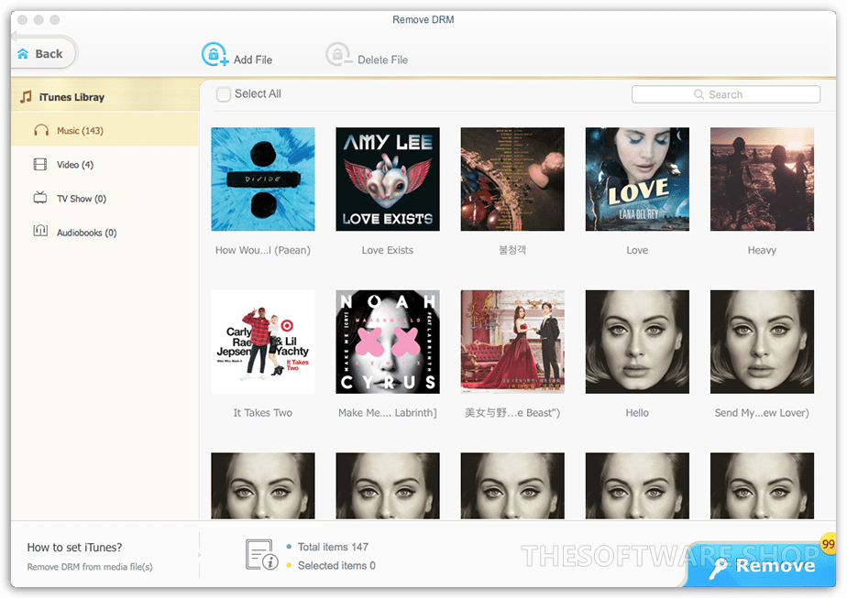Click the key icon on the Remove button
This screenshot has width=847, height=598.
pos(719,568)
